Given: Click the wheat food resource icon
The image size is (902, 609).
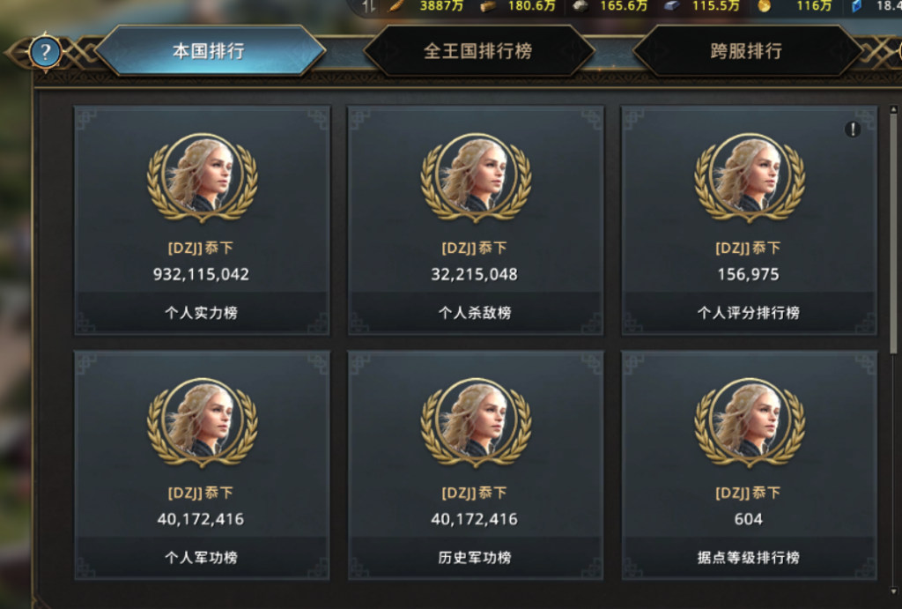Looking at the screenshot, I should pyautogui.click(x=396, y=6).
